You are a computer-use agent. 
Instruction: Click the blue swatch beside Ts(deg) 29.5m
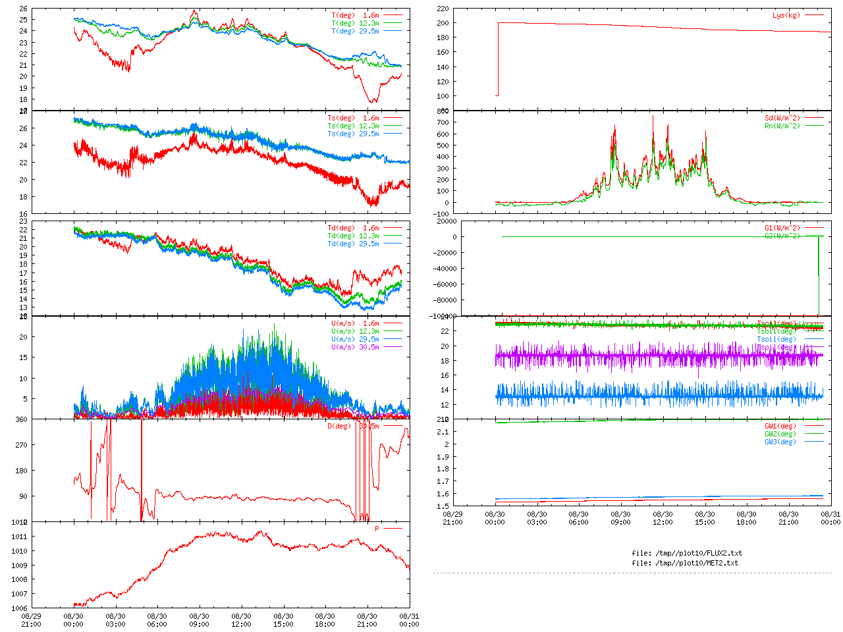[393, 134]
